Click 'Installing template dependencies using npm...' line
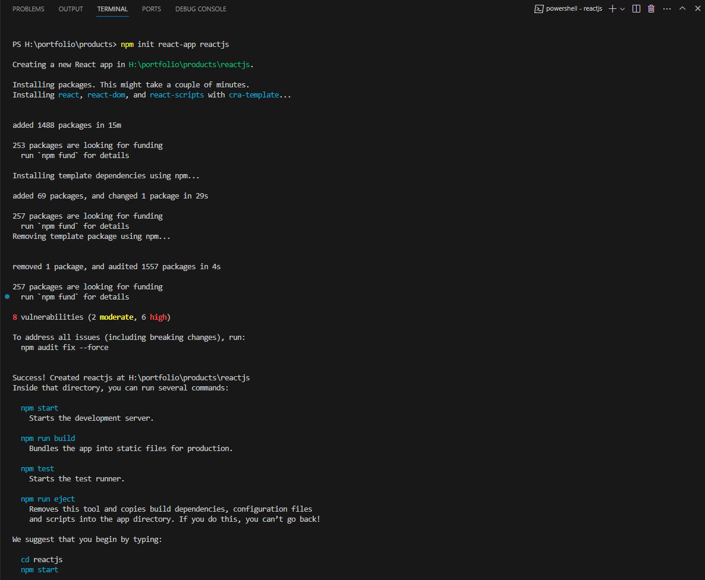Image resolution: width=705 pixels, height=580 pixels. point(106,175)
